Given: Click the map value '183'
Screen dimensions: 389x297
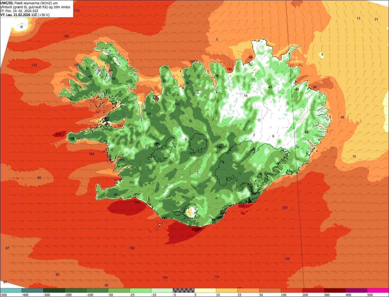Looking at the screenshot, I should 285,207.
